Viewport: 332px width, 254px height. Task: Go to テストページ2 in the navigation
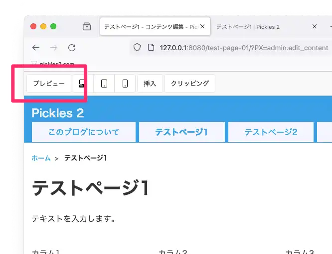(270, 132)
